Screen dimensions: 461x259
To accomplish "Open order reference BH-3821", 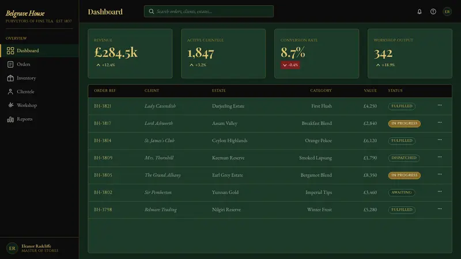I will tap(103, 106).
